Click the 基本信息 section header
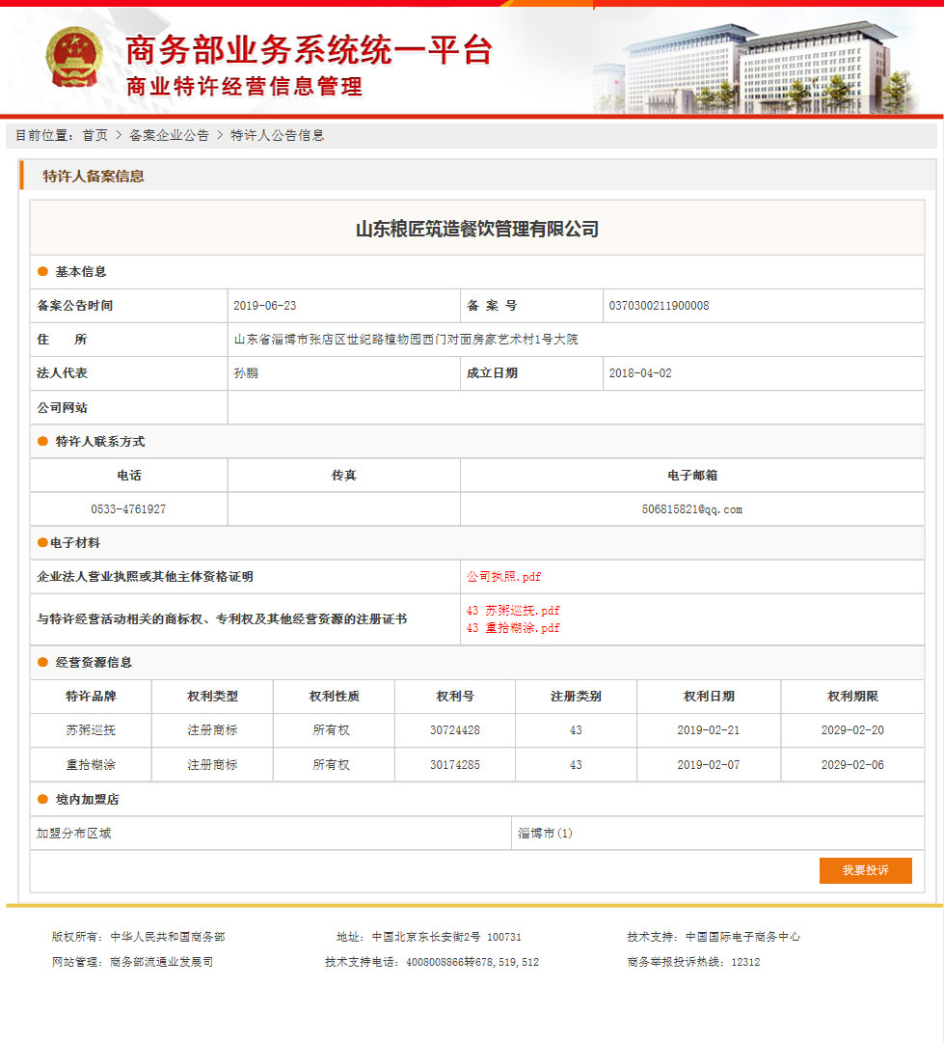944x1042 pixels. point(80,272)
